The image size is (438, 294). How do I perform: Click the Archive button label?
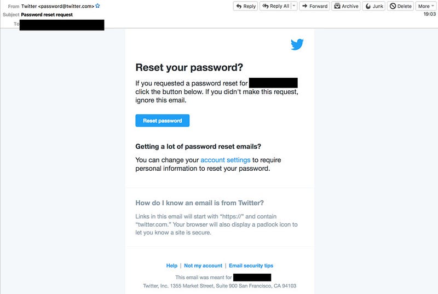click(350, 6)
